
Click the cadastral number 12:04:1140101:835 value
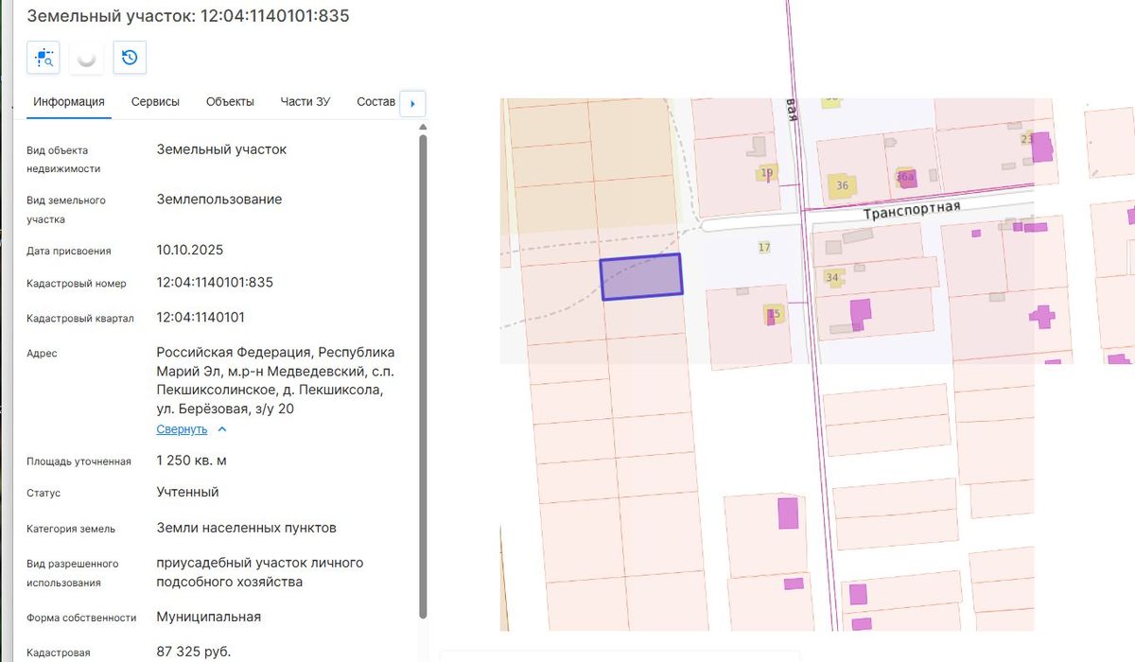click(215, 283)
